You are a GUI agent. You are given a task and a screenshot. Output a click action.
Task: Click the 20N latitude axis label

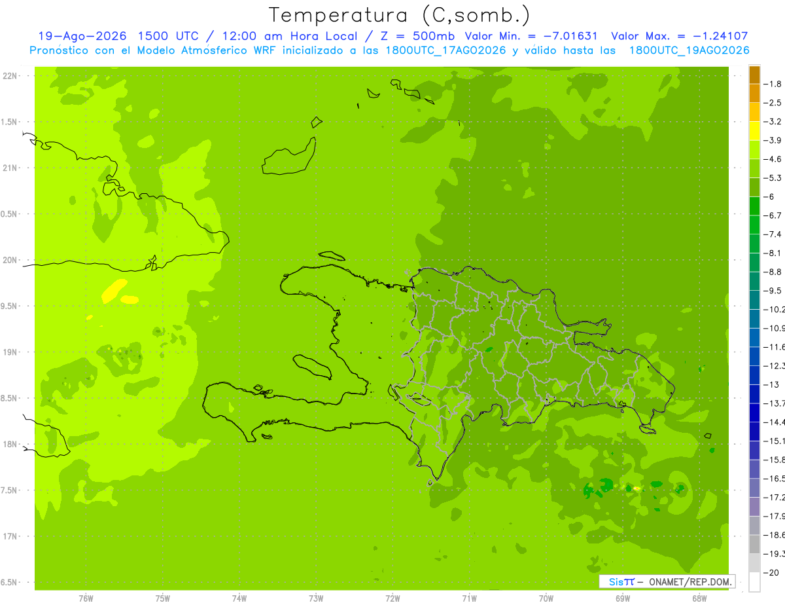[x=10, y=260]
